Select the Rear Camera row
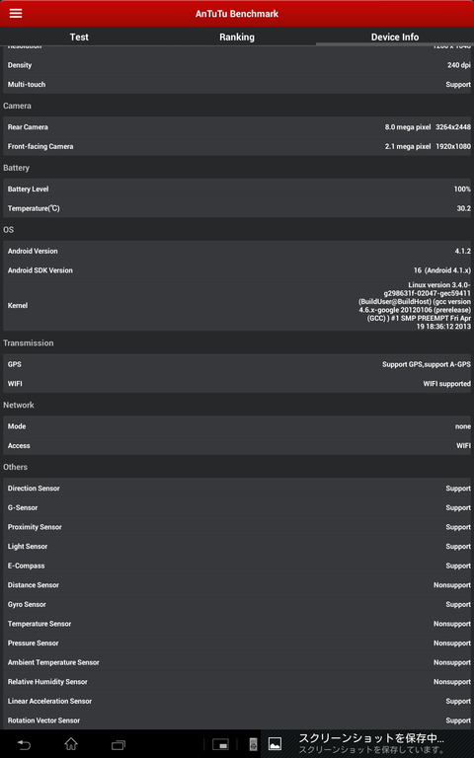The width and height of the screenshot is (474, 758). tap(237, 126)
